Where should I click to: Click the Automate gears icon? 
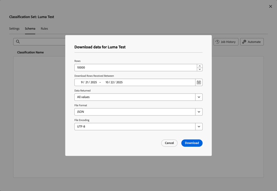pyautogui.click(x=244, y=42)
